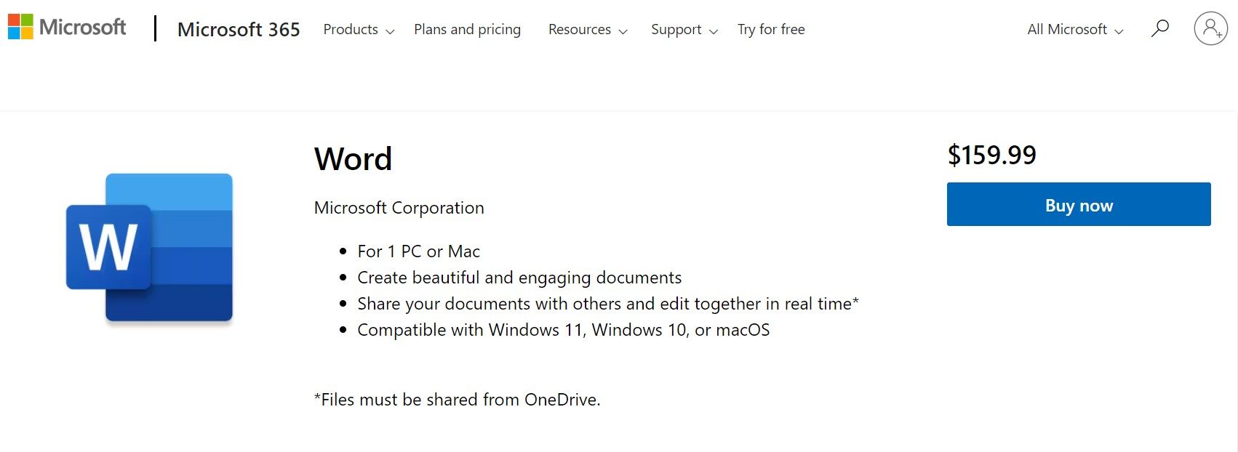Go to Microsoft 365 home link
The width and height of the screenshot is (1238, 452).
click(239, 30)
